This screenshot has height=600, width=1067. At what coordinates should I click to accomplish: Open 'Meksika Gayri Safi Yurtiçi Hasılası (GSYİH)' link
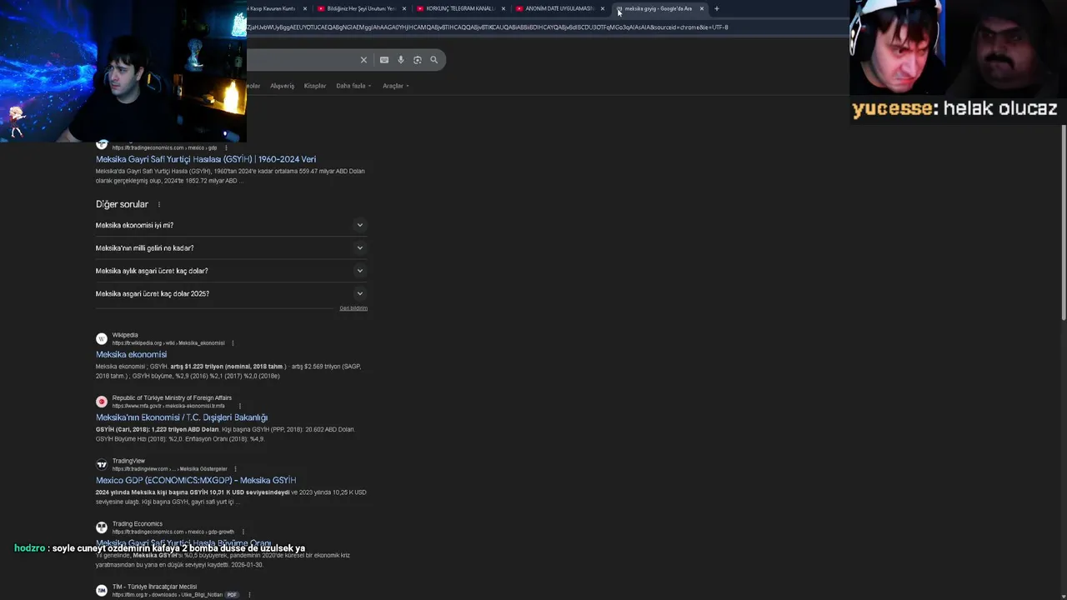coord(206,159)
